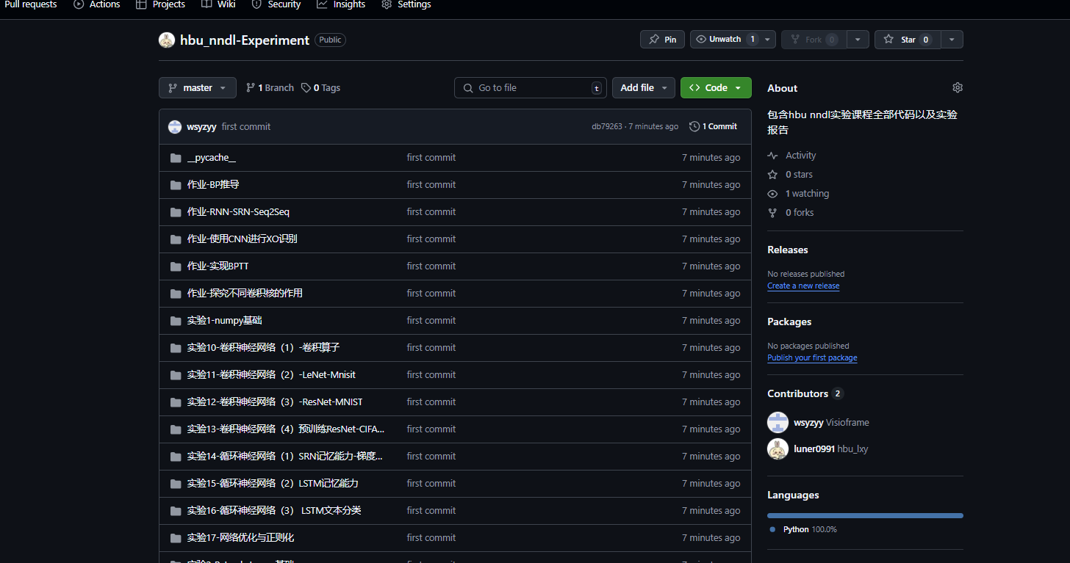
Task: Open the Pull requests tab
Action: point(31,4)
